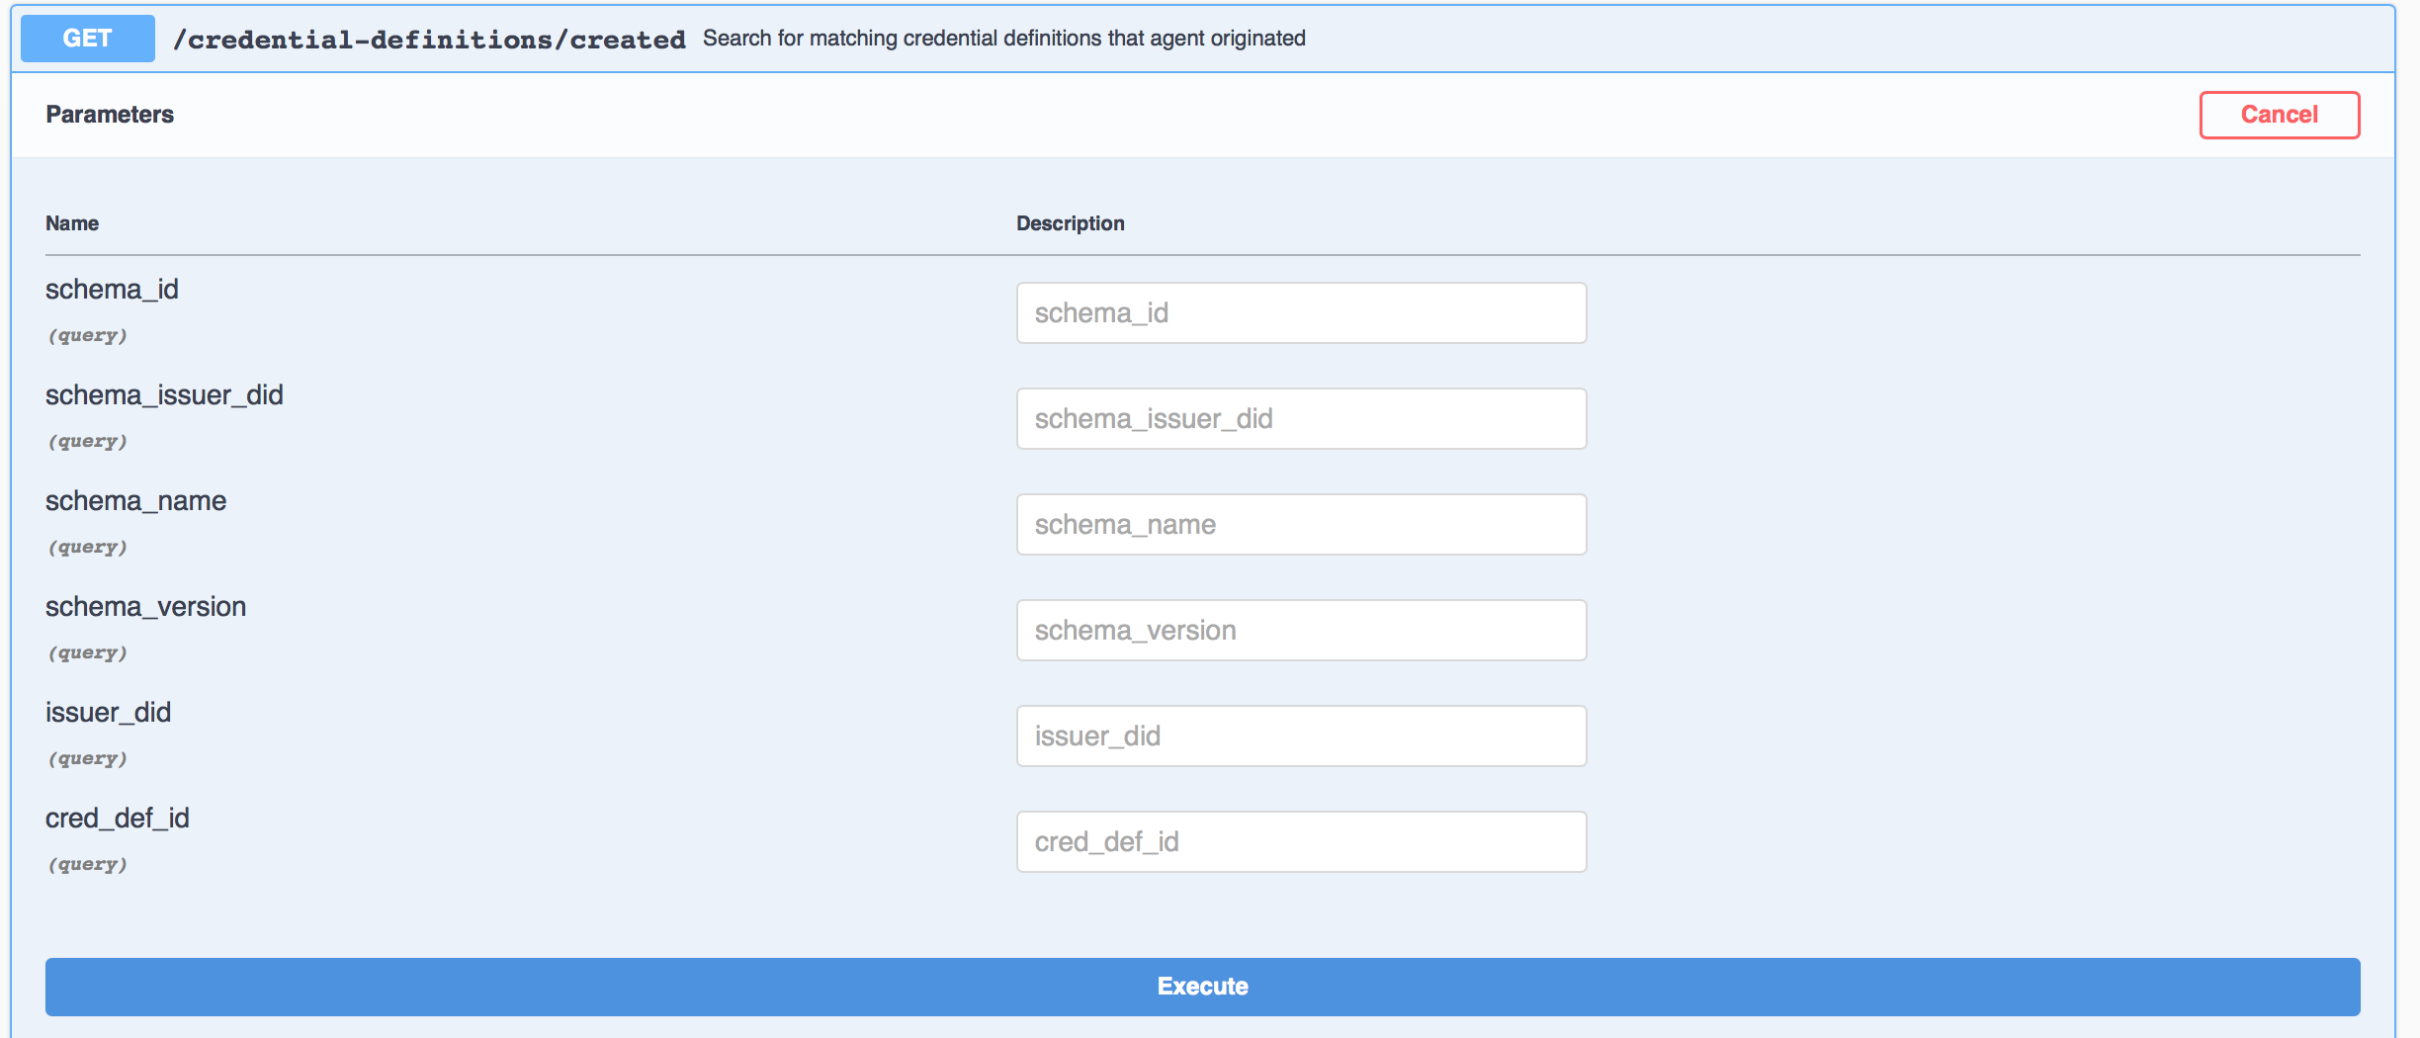Click the schema_id parameter label
Viewport: 2420px width, 1038px height.
click(112, 289)
